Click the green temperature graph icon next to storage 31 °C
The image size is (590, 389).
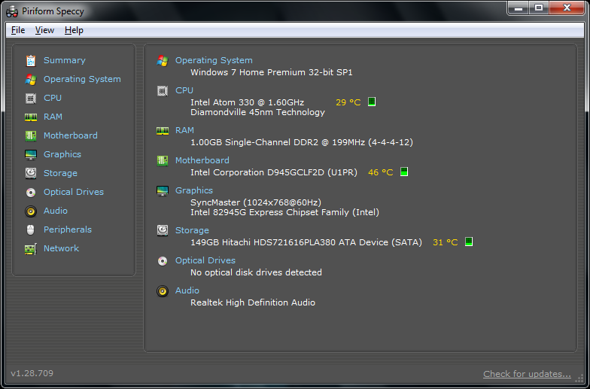(469, 242)
